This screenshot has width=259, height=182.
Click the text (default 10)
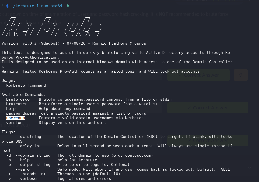(106, 174)
